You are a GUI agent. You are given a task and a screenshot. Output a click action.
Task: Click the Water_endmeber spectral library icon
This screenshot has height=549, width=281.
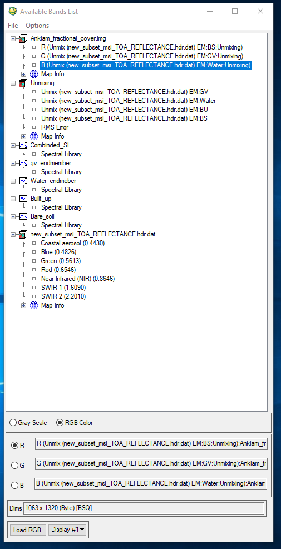pos(23,181)
